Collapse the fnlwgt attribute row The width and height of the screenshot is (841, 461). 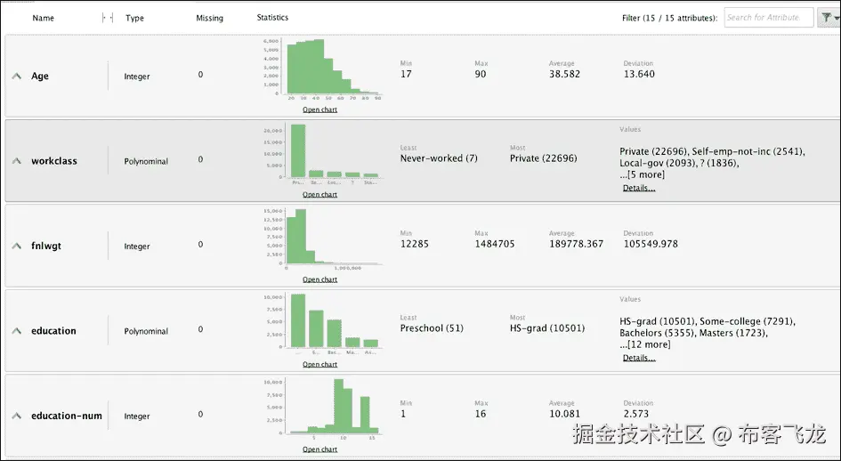(x=17, y=246)
